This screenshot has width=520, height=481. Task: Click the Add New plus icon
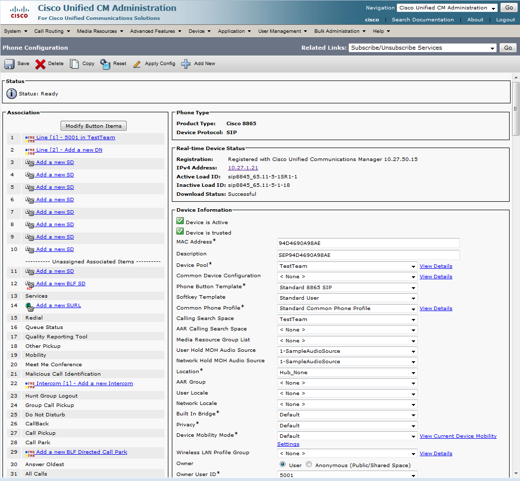[x=186, y=64]
